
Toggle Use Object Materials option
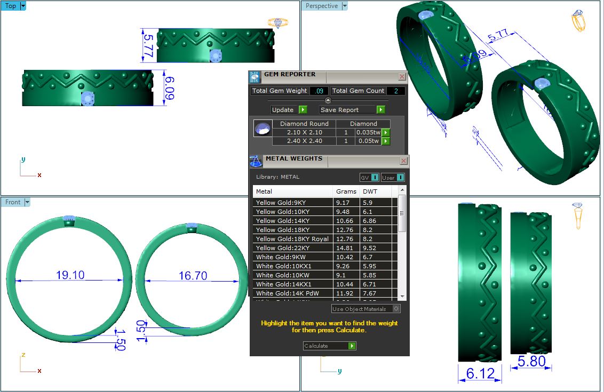366,309
